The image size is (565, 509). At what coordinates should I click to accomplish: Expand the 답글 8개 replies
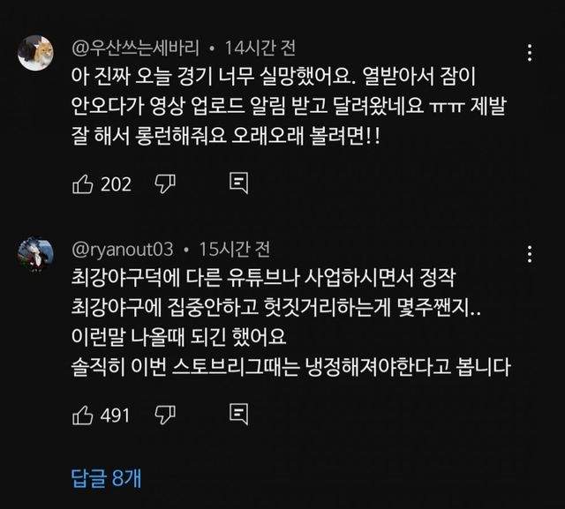click(106, 477)
